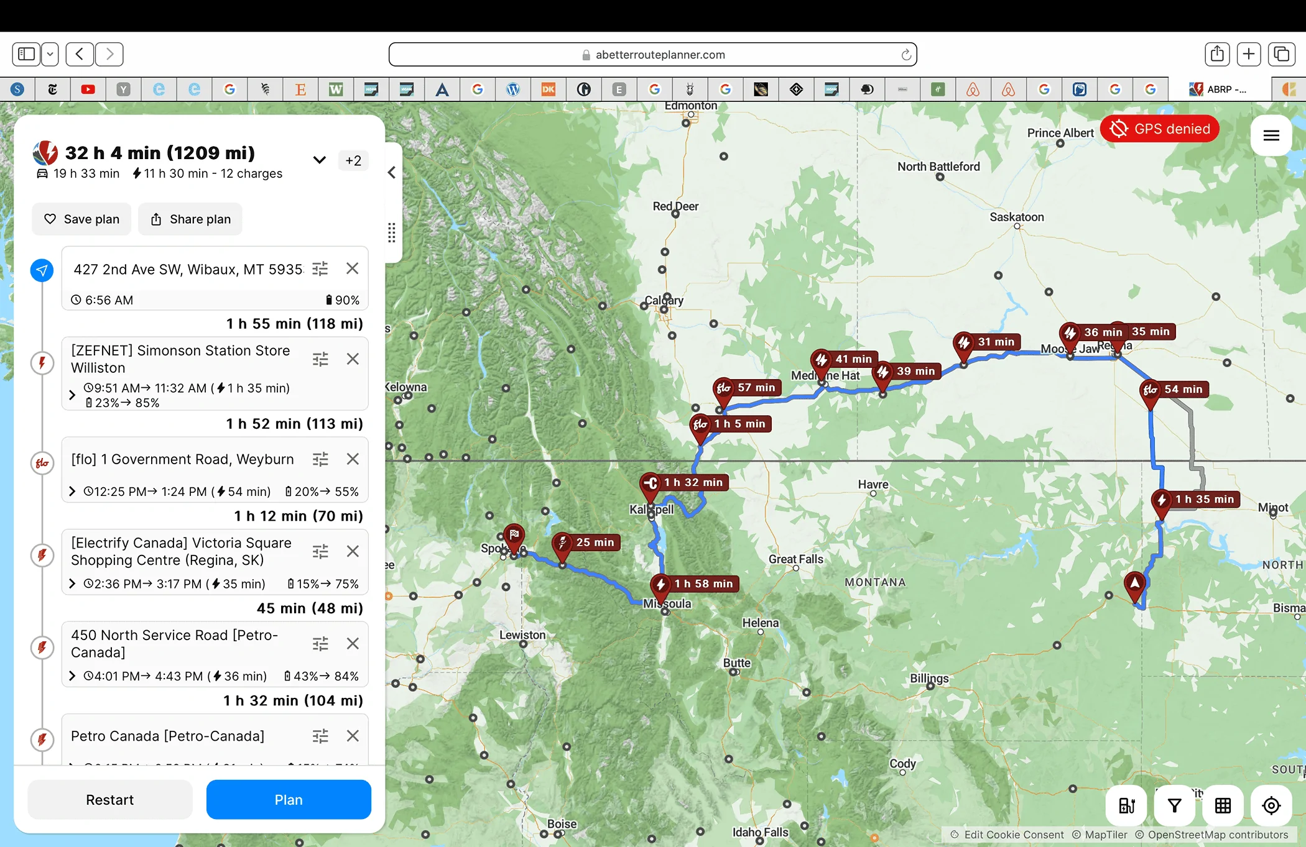Toggle the charger stations map layer icon
Screen dimensions: 1306x847
[x=1126, y=806]
